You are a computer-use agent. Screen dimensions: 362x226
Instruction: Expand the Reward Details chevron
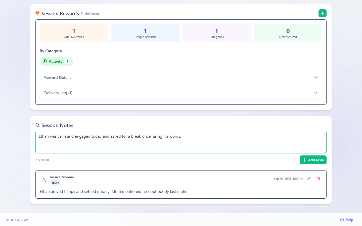pos(316,77)
